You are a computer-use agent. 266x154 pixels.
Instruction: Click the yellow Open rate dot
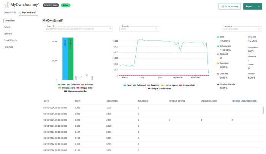click(218, 63)
